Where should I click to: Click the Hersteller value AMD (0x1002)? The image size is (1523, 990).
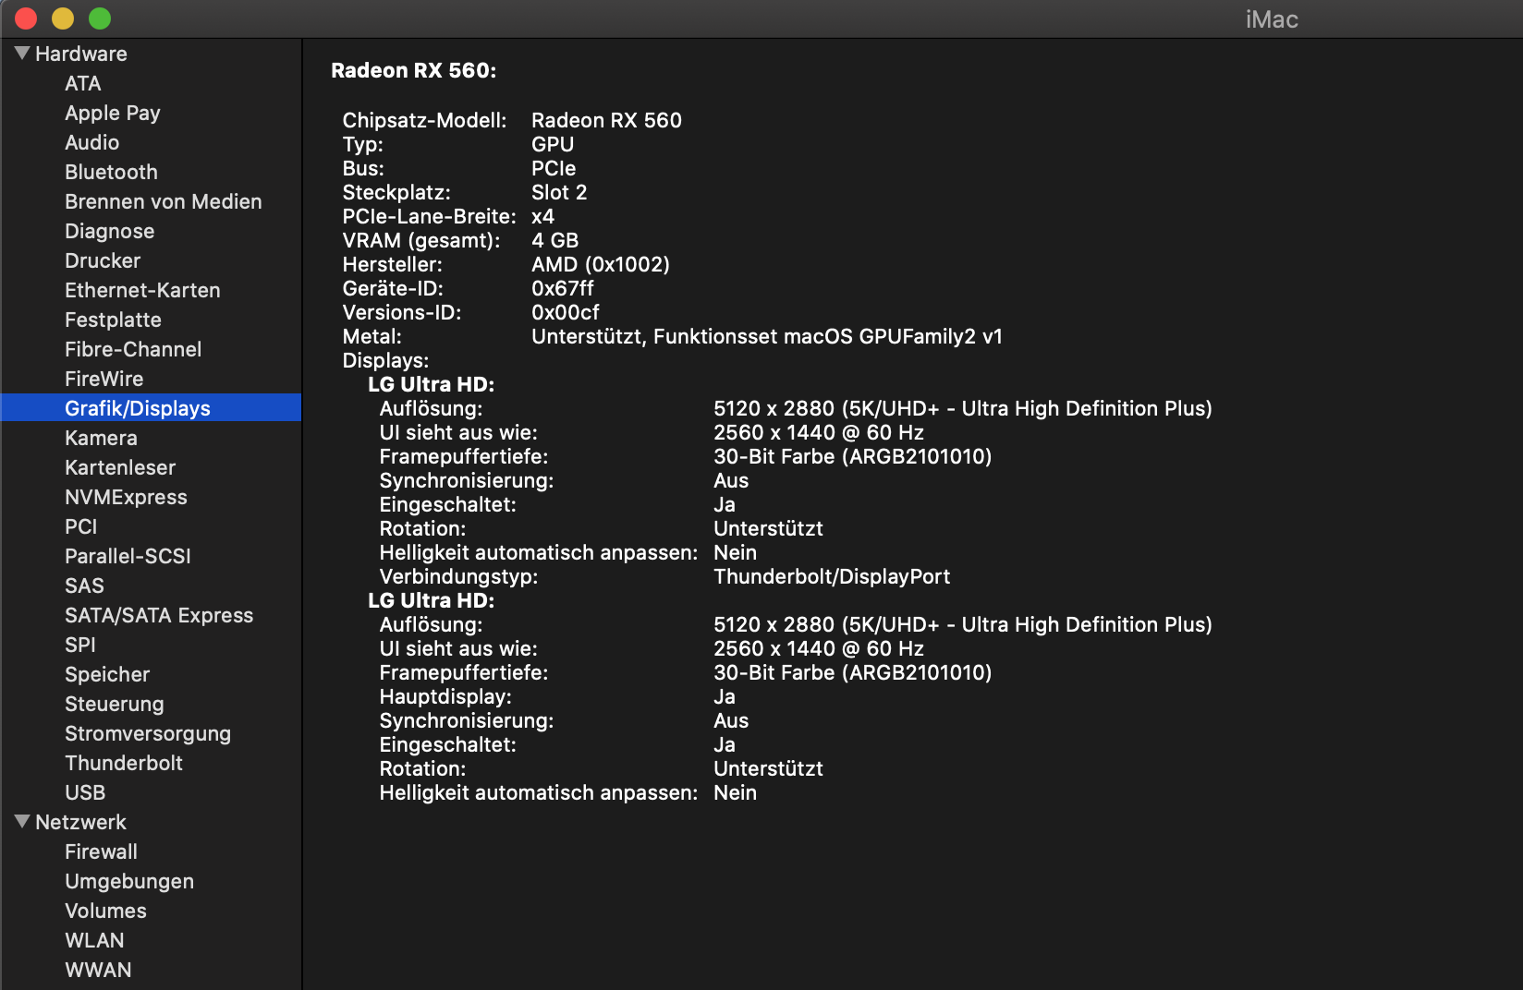(601, 264)
